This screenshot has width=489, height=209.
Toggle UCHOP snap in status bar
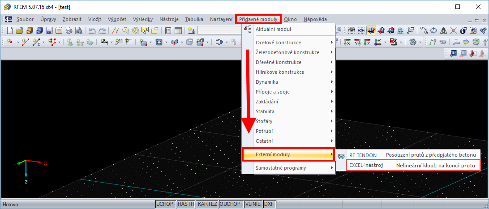pyautogui.click(x=165, y=204)
